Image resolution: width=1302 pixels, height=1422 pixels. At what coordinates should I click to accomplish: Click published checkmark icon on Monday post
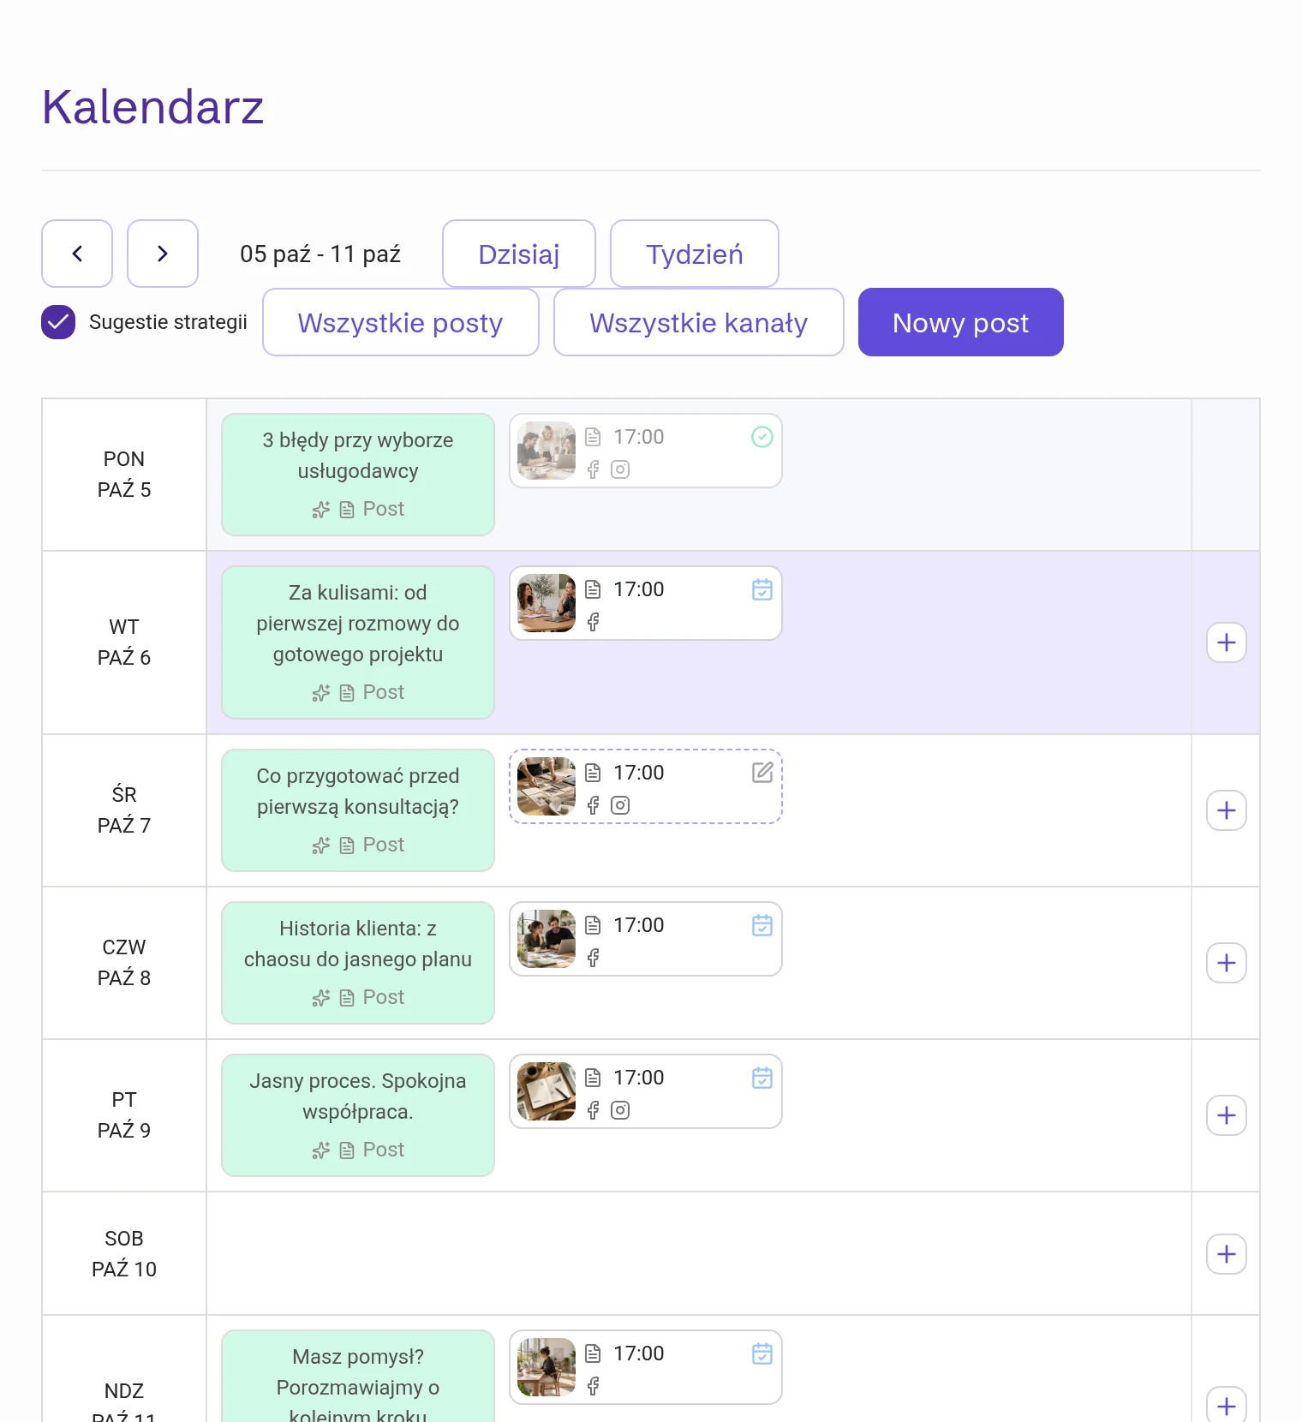pyautogui.click(x=762, y=437)
